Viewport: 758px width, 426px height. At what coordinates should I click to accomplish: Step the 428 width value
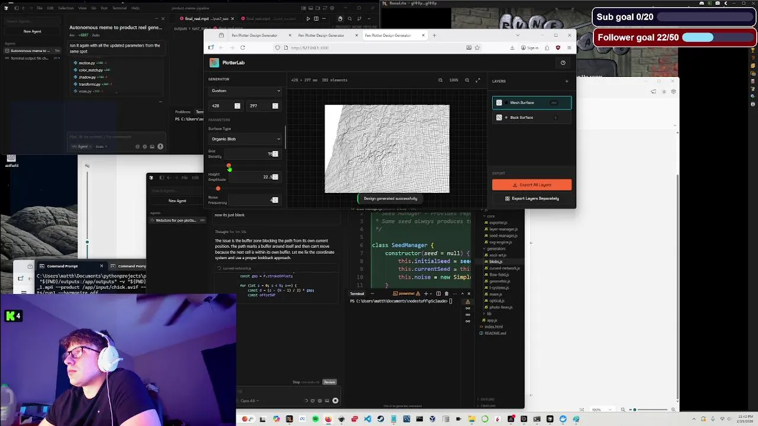(x=237, y=106)
